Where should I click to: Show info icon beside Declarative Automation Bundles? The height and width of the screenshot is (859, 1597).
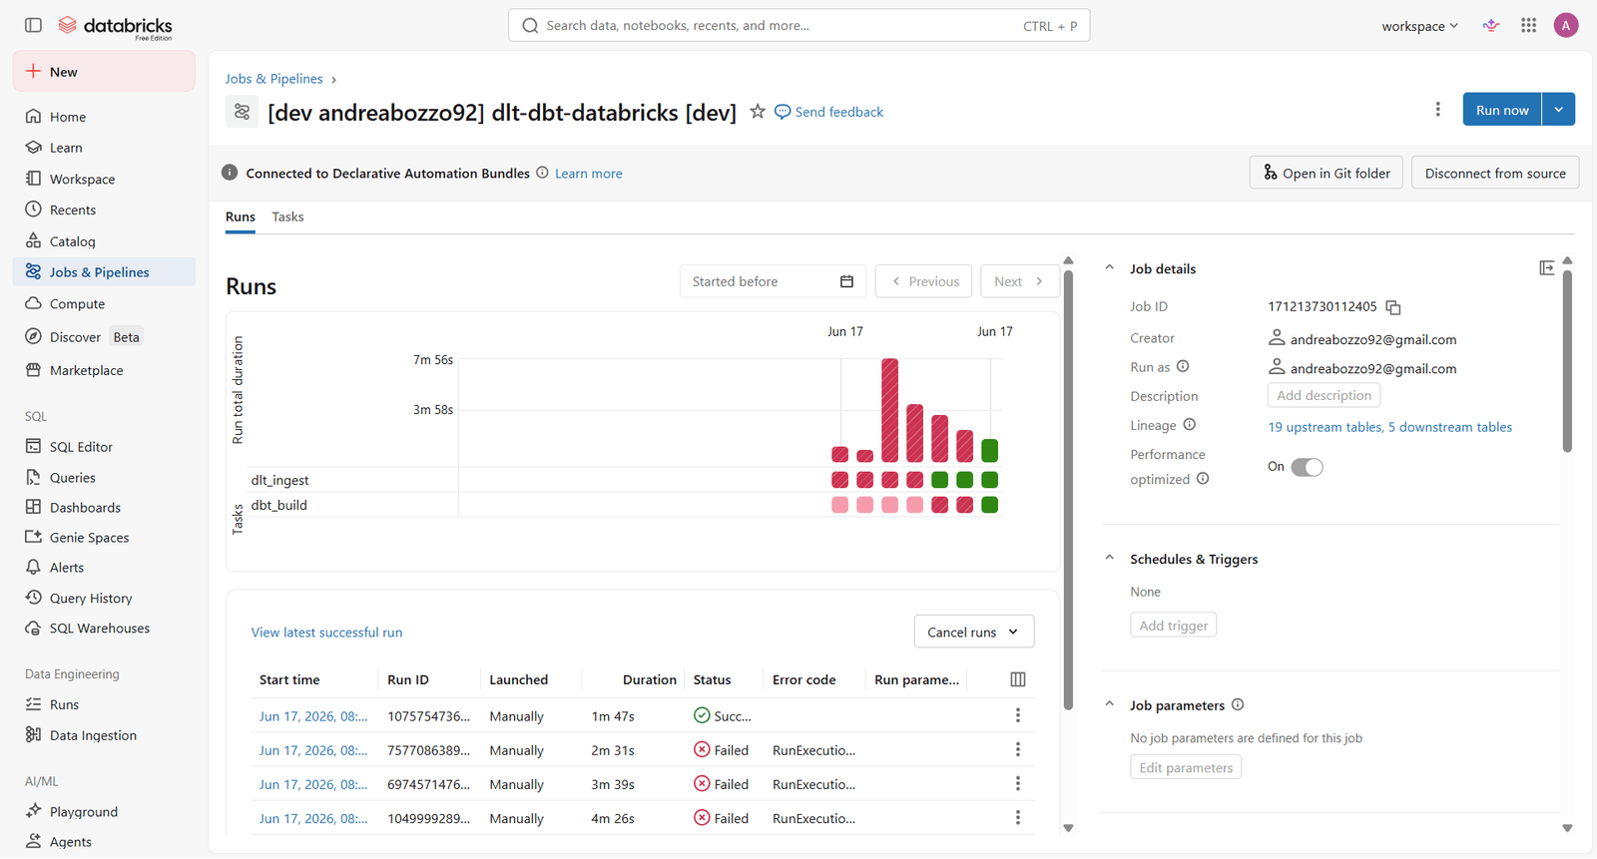pos(542,173)
